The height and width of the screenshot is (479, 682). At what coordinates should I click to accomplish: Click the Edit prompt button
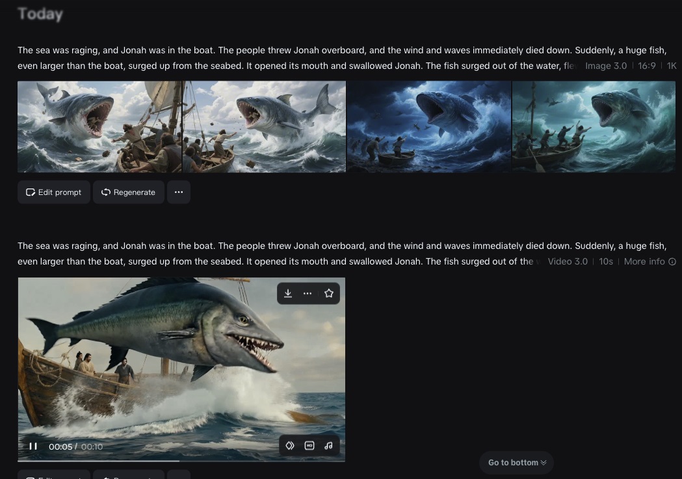coord(53,192)
